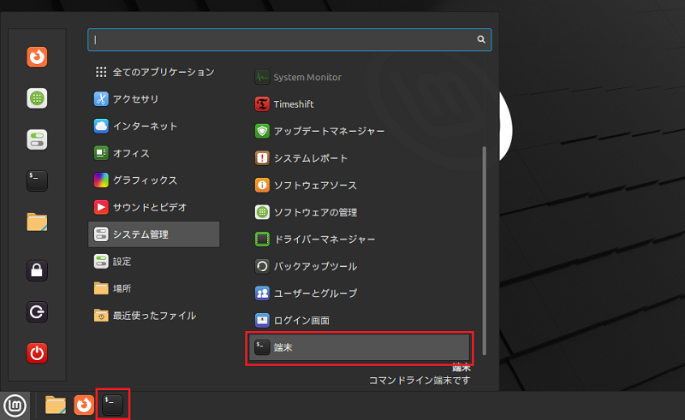The height and width of the screenshot is (420, 685).
Task: Click the logout icon in the sidebar
Action: (x=37, y=311)
